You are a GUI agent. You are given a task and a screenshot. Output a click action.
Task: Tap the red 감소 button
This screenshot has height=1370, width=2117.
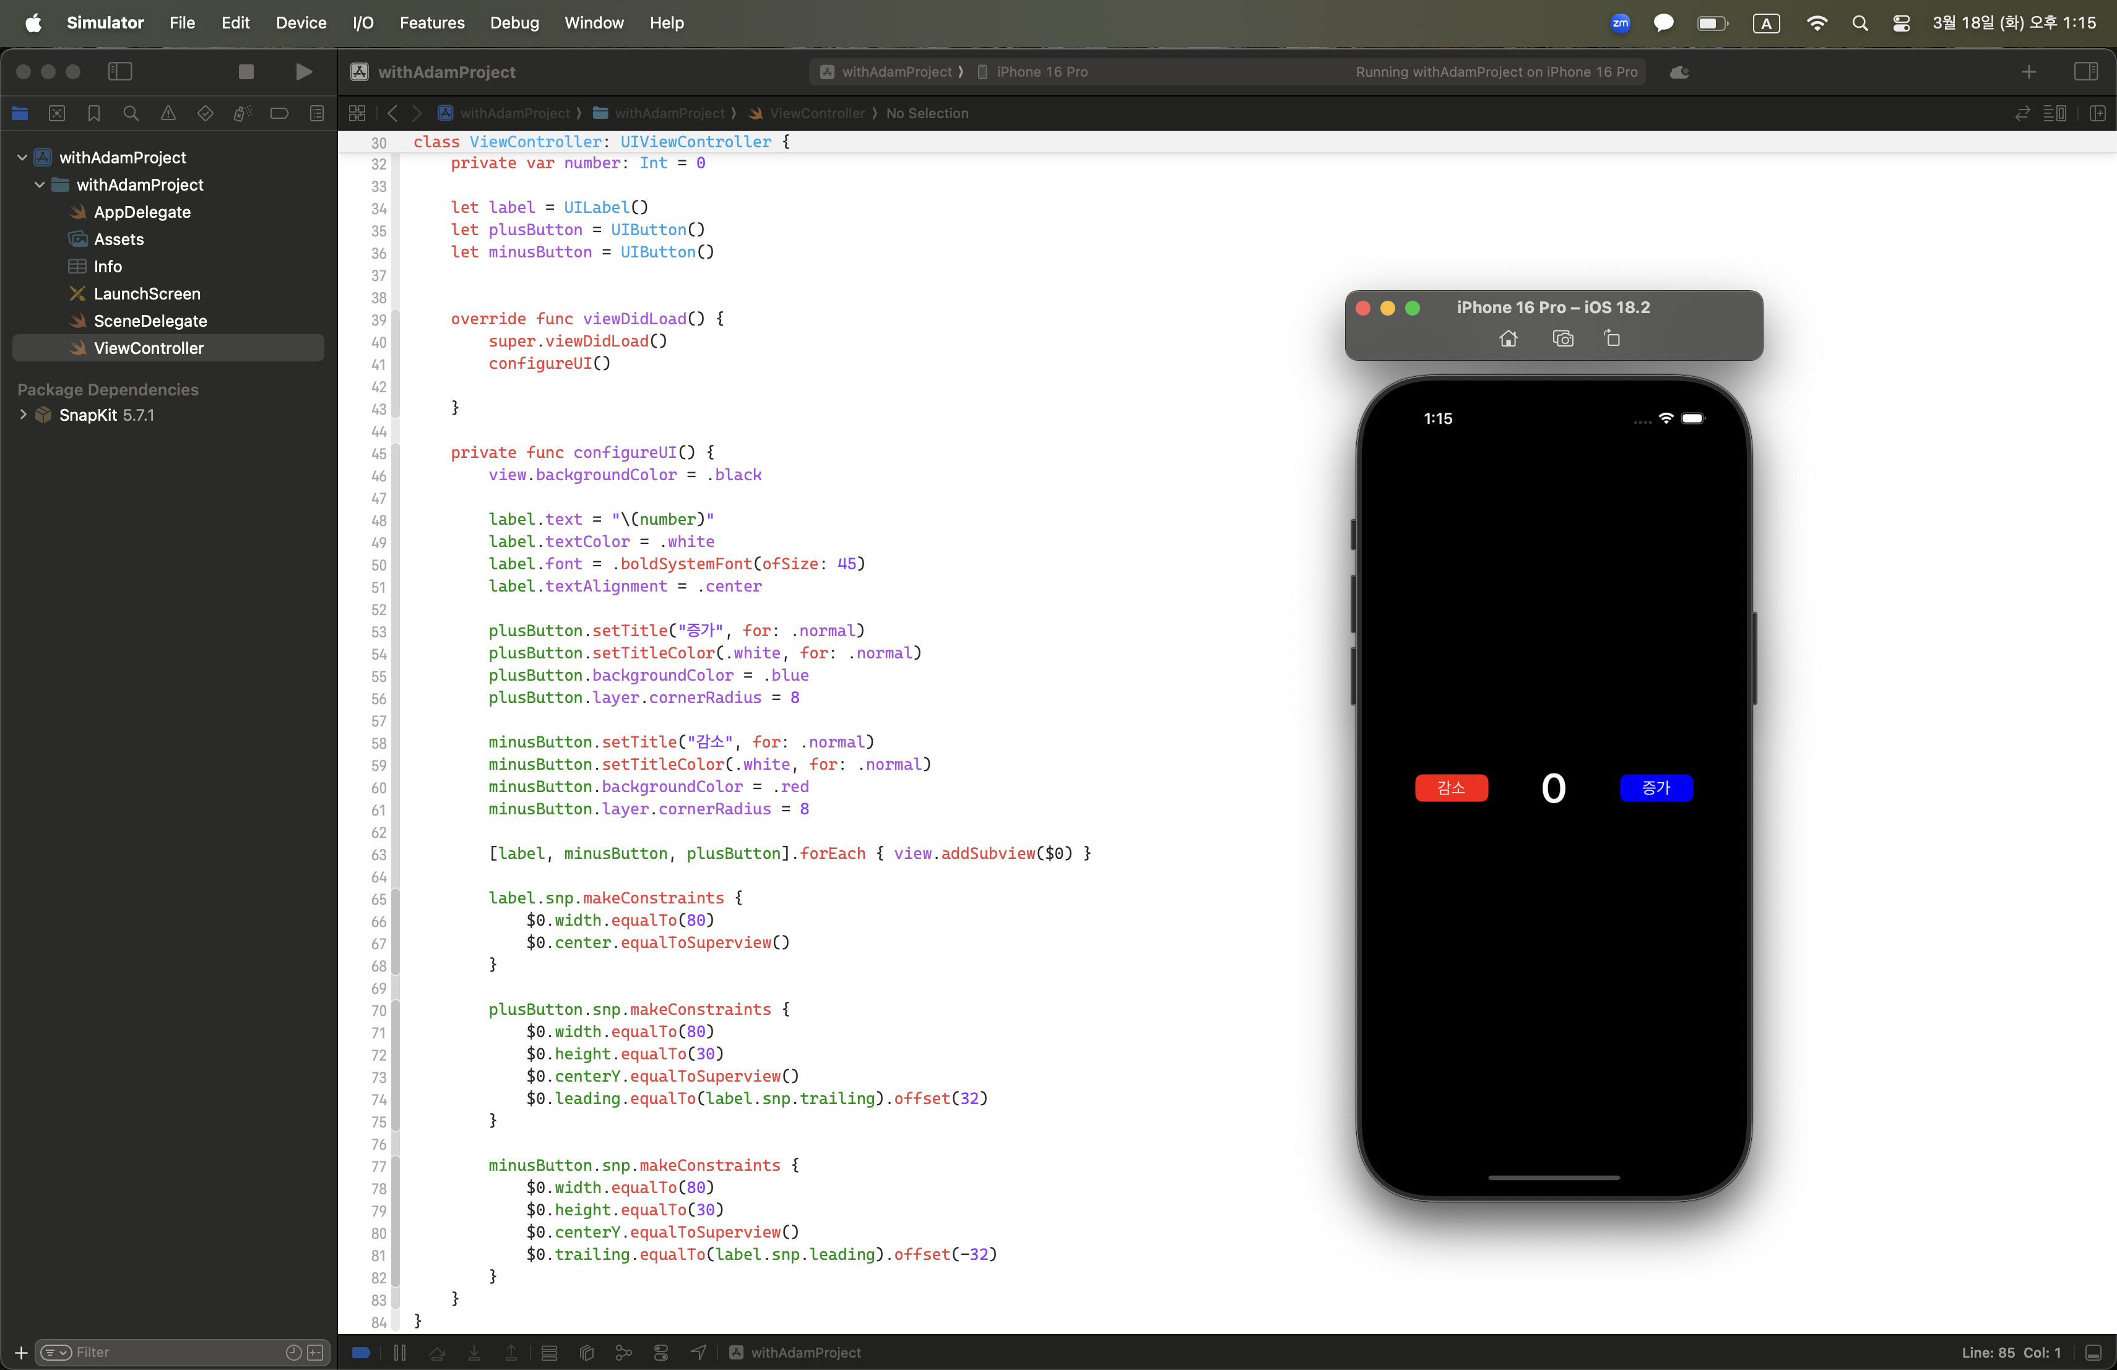point(1451,788)
